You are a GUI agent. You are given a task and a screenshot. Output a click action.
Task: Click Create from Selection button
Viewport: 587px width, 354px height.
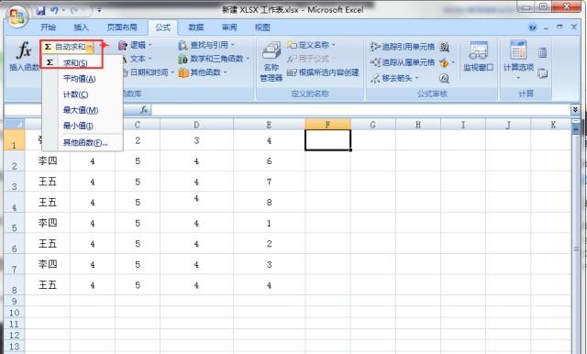(x=323, y=72)
